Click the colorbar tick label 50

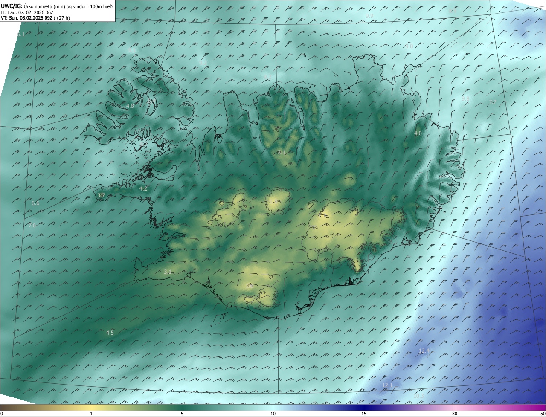click(543, 414)
